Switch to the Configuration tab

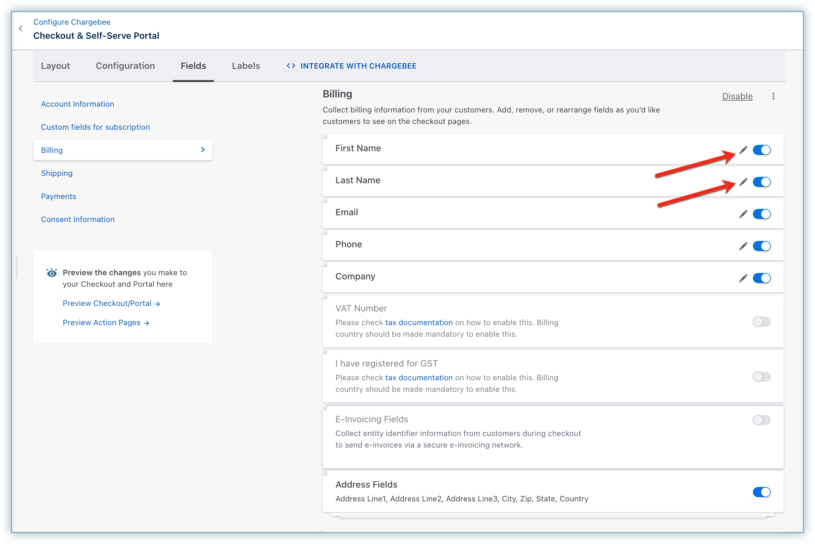(125, 66)
